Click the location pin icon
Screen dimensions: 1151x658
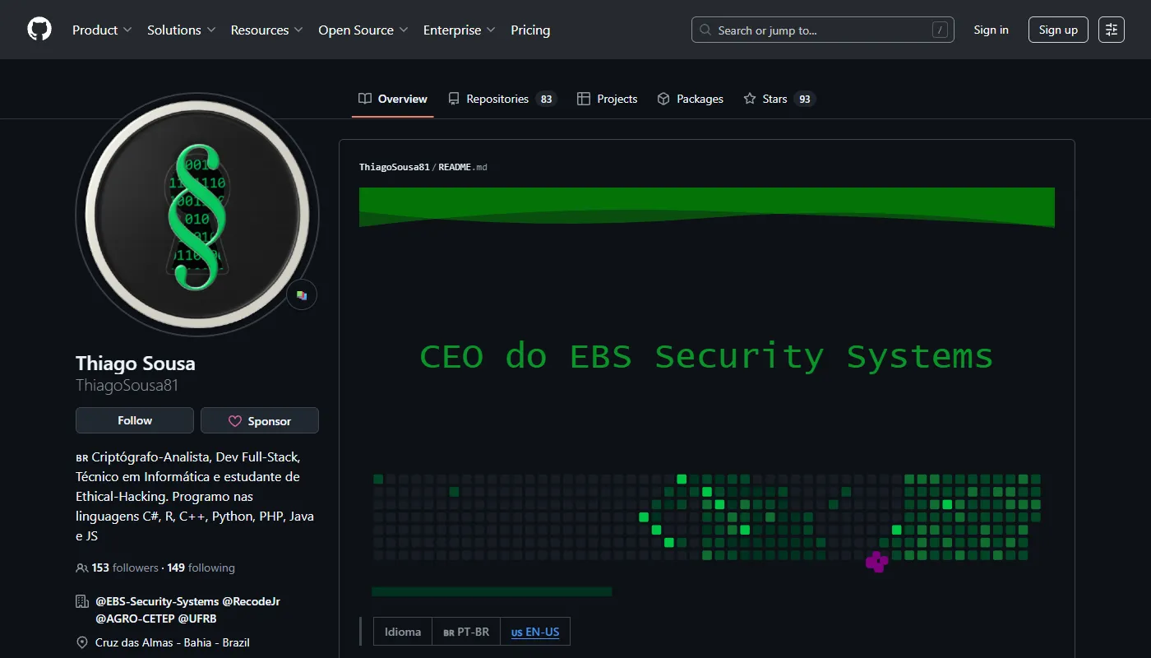coord(81,642)
